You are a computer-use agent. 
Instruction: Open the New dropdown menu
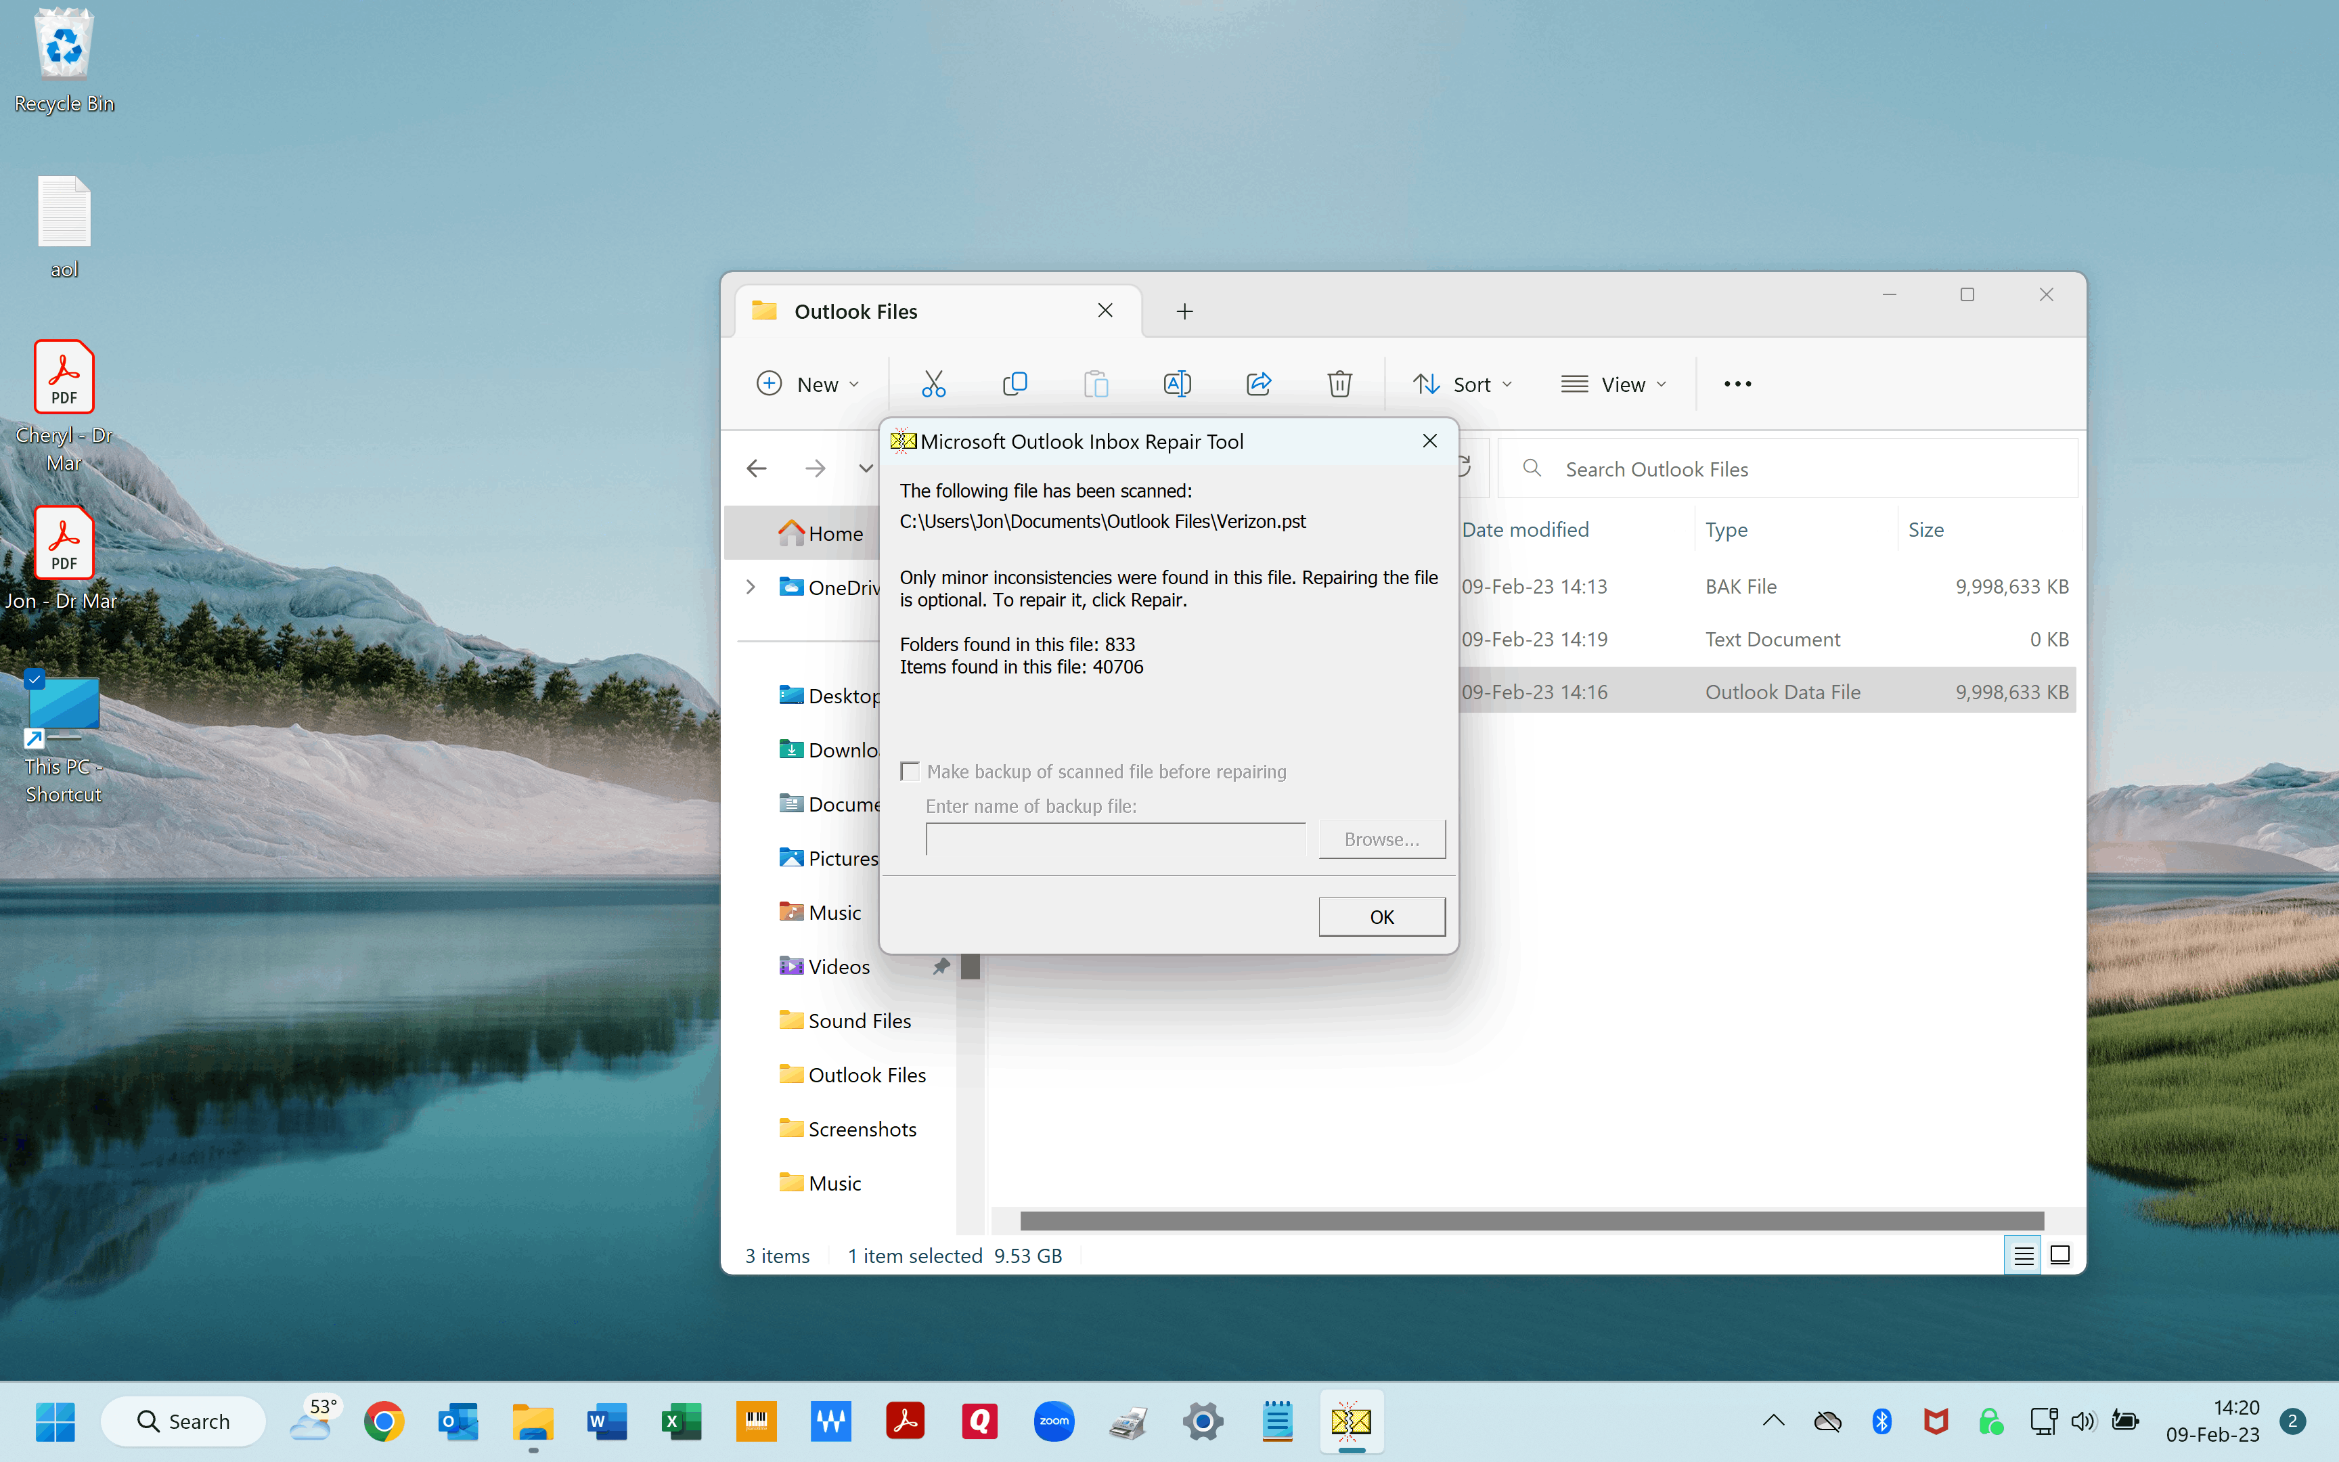[x=808, y=384]
